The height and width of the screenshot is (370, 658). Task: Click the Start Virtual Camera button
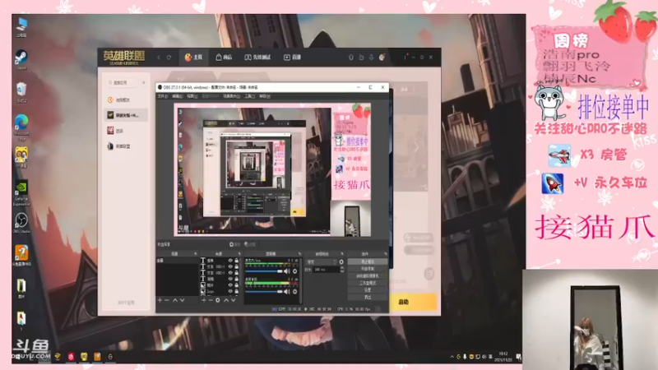pos(367,275)
